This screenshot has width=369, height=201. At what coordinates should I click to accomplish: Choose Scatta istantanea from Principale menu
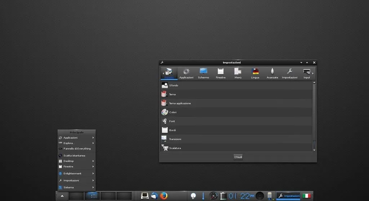[74, 156]
